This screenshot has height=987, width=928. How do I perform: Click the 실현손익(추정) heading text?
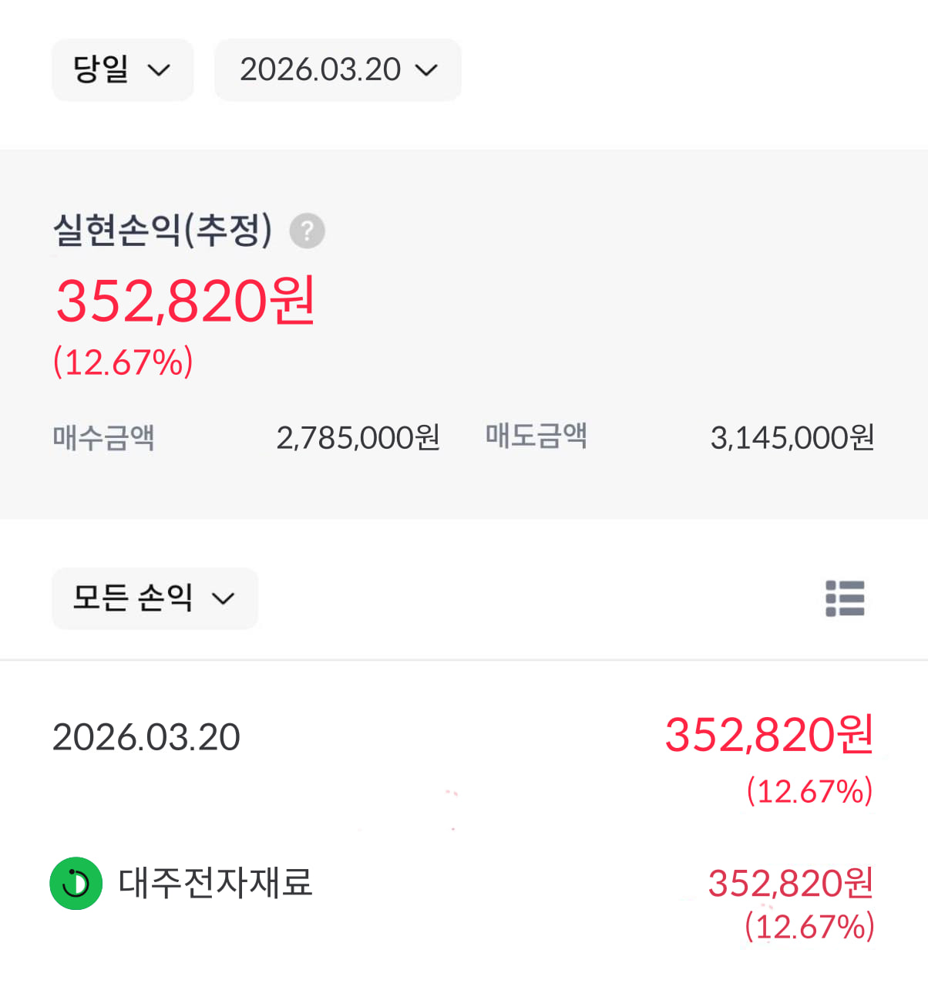pos(163,230)
